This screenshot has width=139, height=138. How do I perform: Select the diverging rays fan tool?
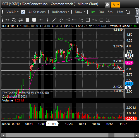(x=81, y=20)
